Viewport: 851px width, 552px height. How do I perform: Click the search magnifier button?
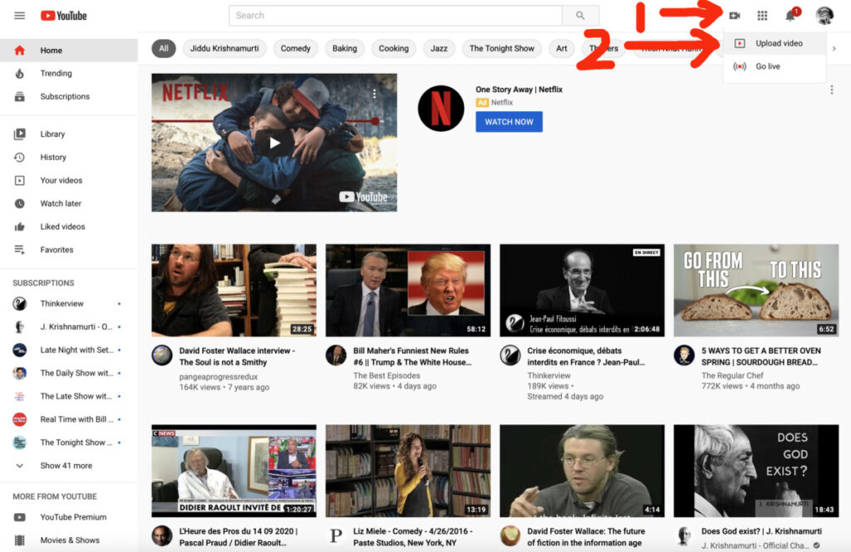coord(580,16)
